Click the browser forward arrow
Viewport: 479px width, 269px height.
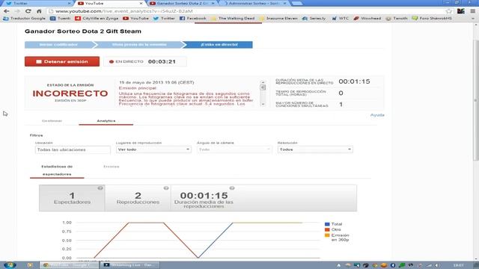pos(17,11)
